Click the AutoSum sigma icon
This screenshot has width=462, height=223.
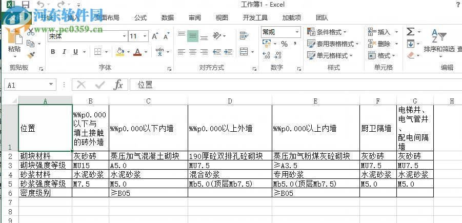(410, 31)
